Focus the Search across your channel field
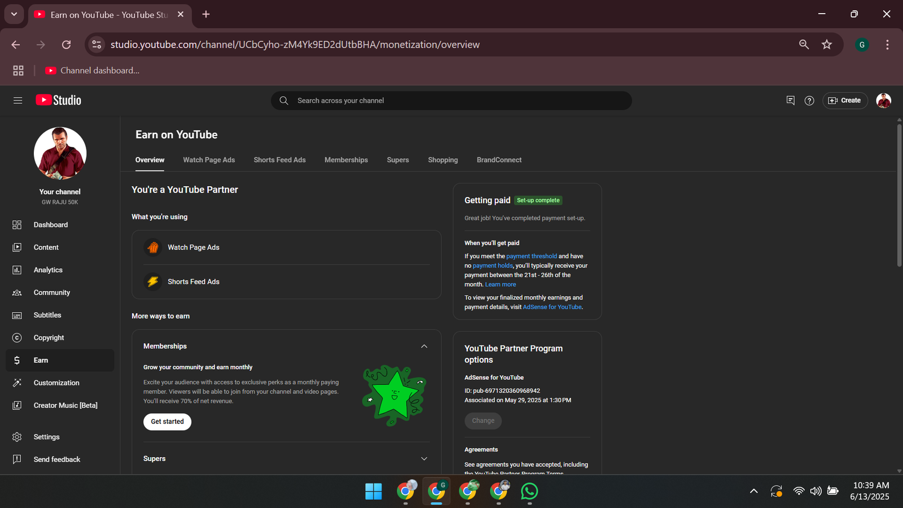 [451, 100]
